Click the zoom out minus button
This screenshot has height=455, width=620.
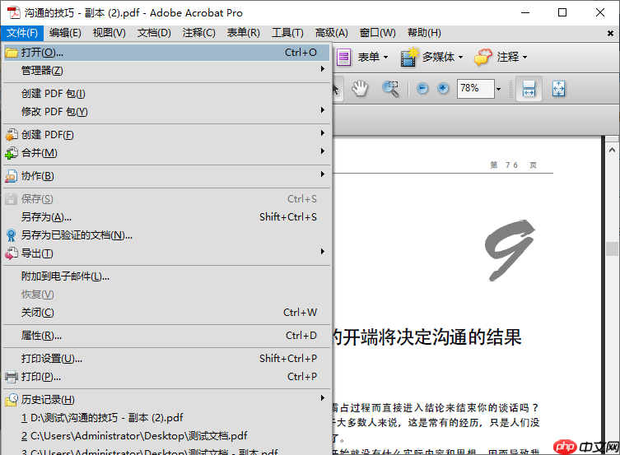[x=423, y=89]
